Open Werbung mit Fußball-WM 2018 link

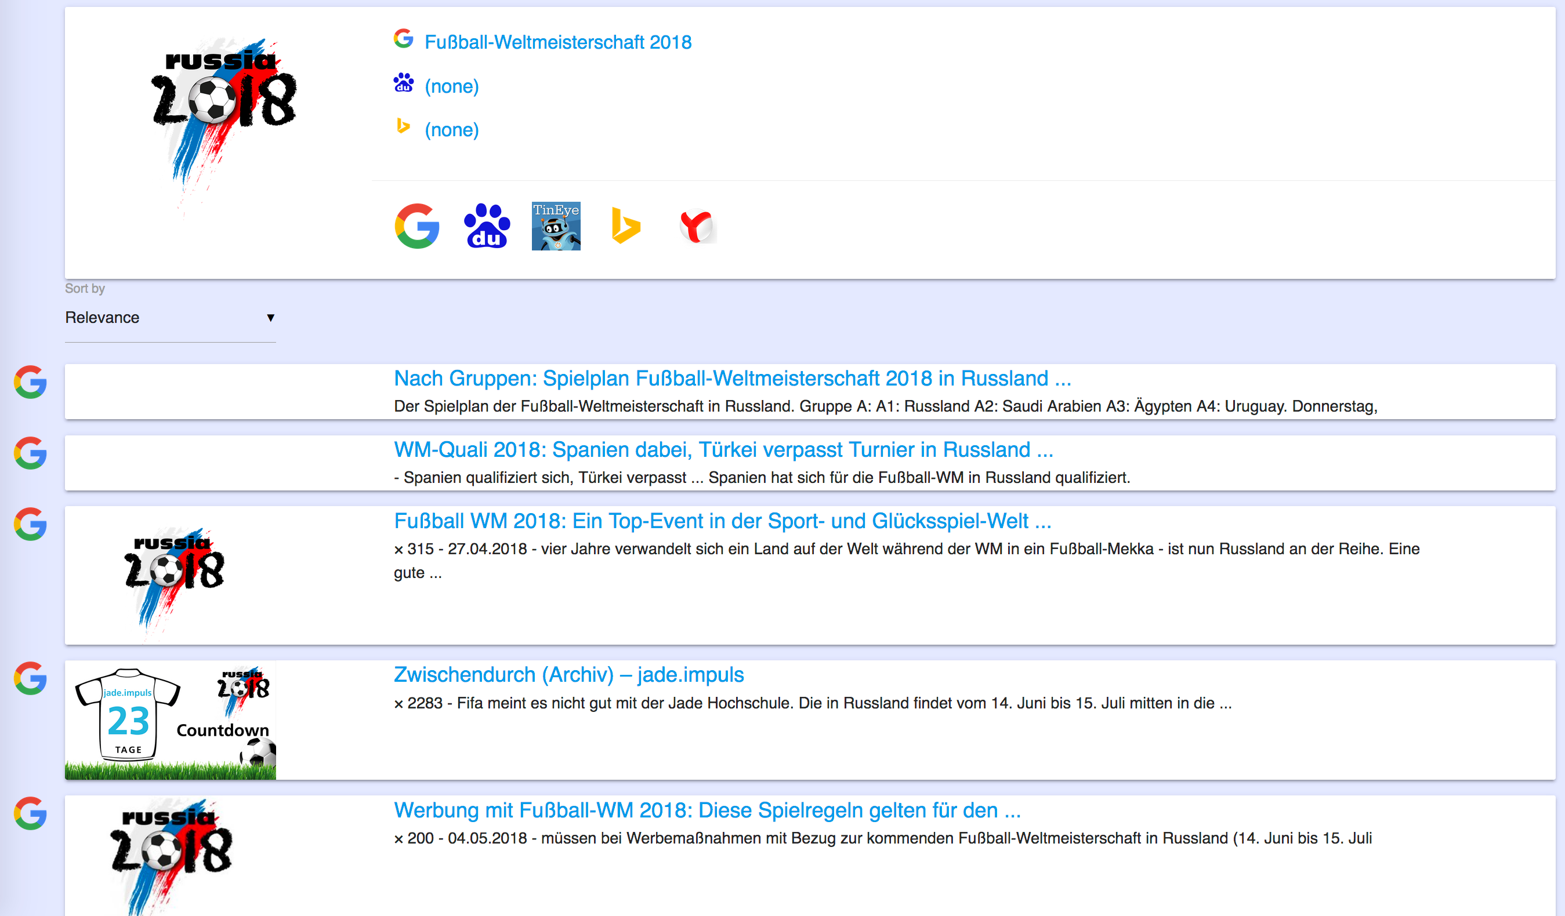[707, 810]
